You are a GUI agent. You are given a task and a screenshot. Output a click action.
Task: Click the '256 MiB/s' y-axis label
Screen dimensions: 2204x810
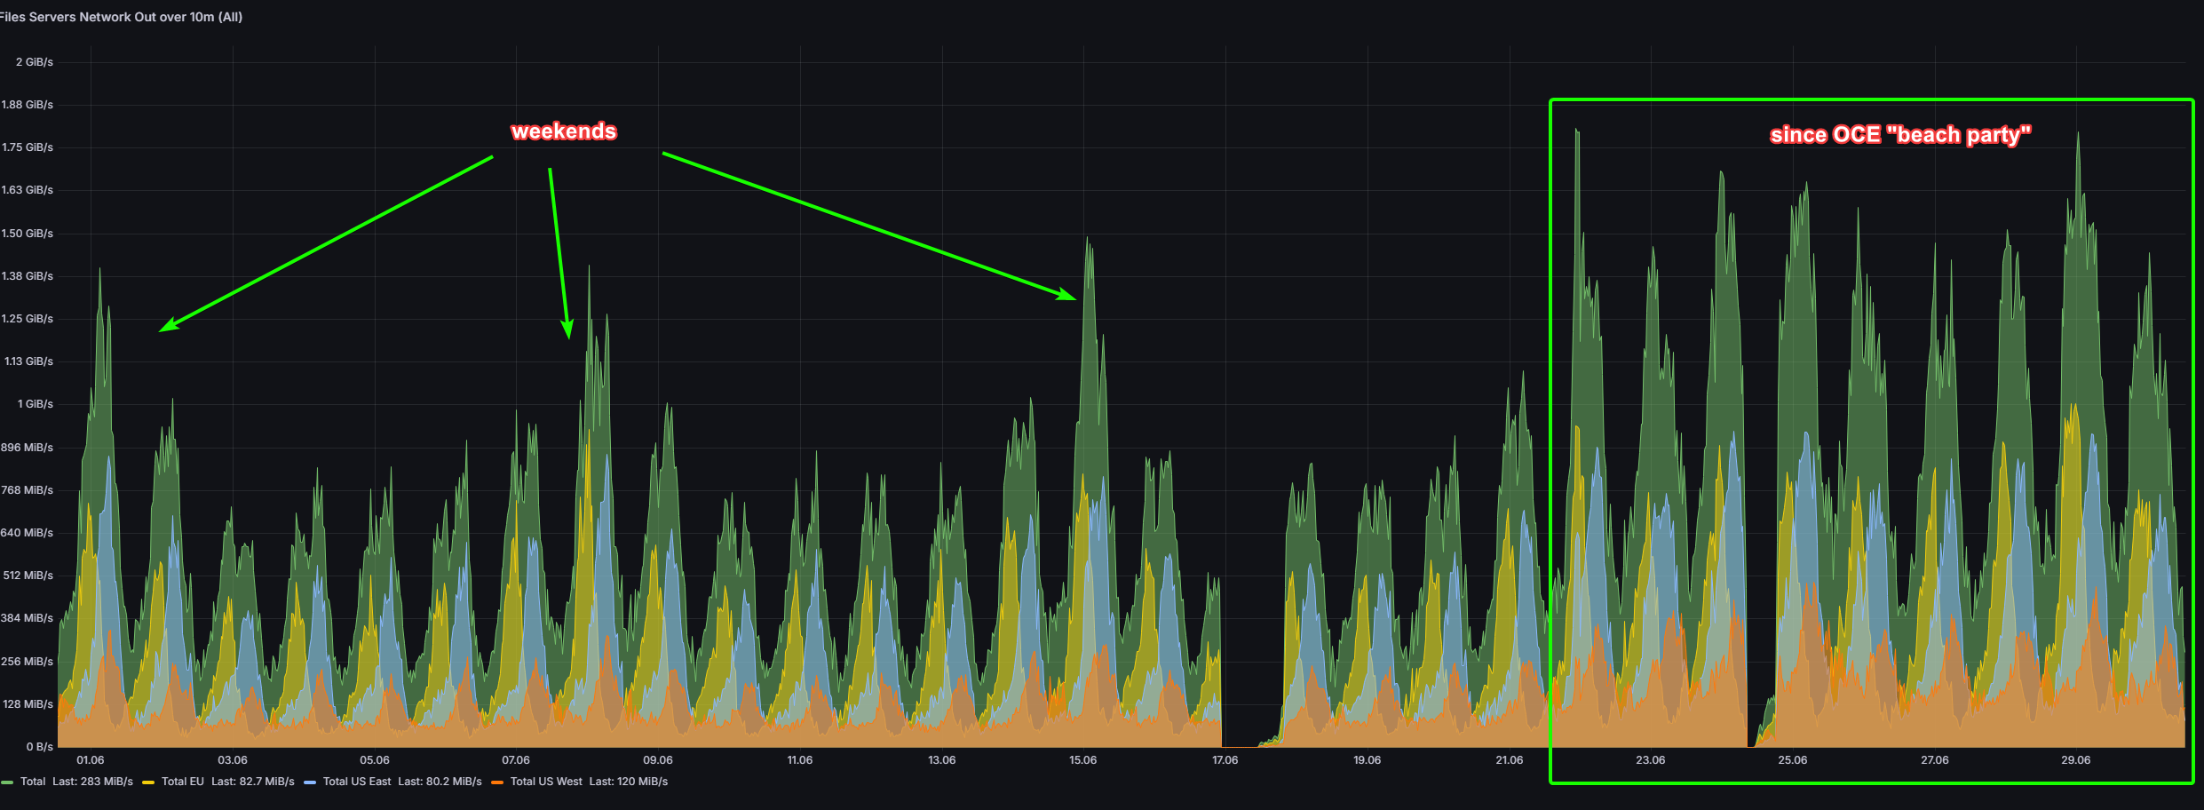coord(27,662)
